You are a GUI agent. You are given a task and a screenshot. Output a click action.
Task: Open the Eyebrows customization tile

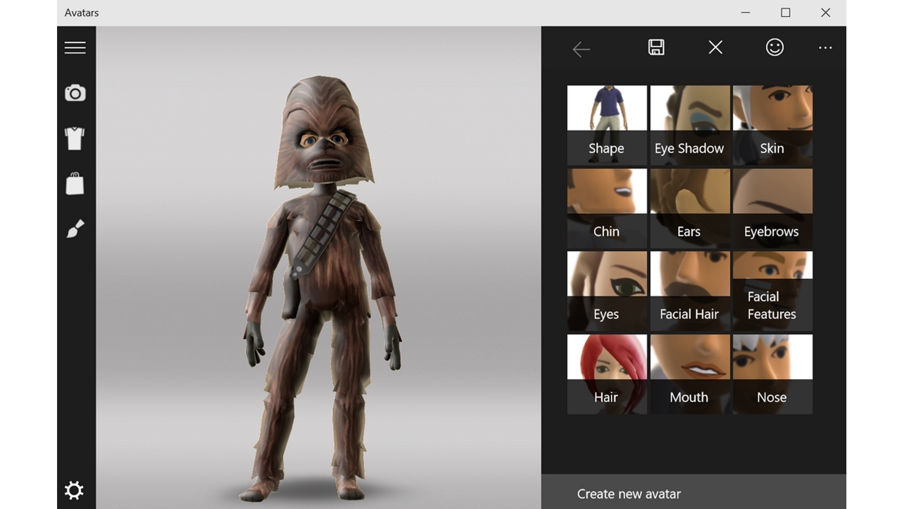coord(772,208)
